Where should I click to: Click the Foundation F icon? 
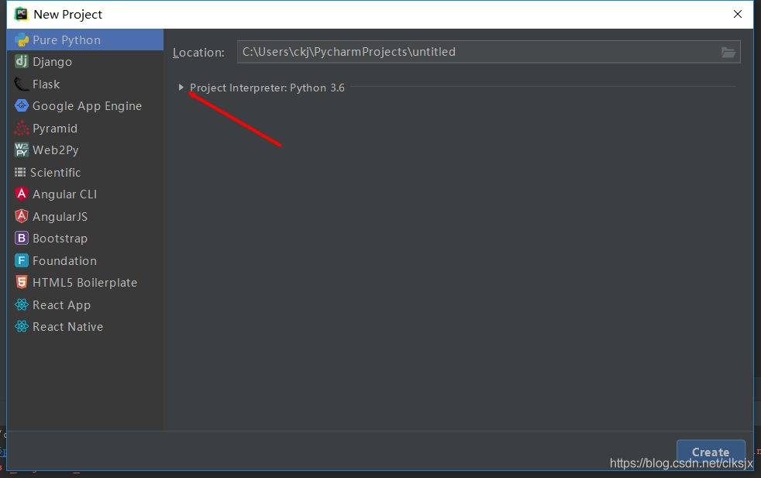tap(22, 260)
